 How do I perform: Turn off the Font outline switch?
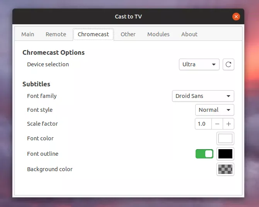click(x=204, y=154)
